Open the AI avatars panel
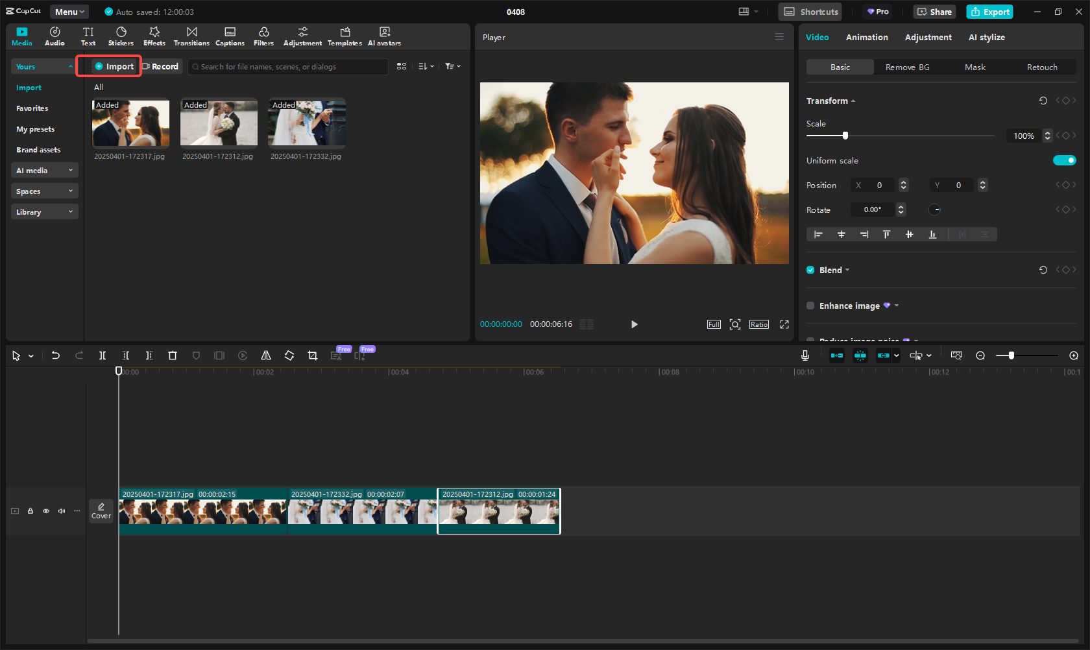Image resolution: width=1090 pixels, height=650 pixels. coord(384,36)
